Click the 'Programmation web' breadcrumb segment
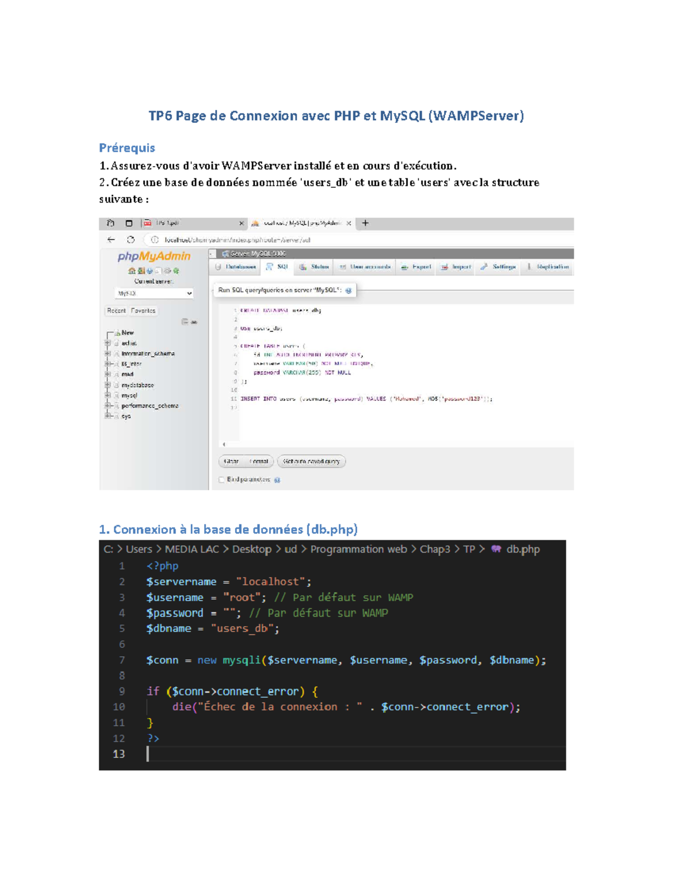Viewport: 673px width, 871px height. pos(359,549)
